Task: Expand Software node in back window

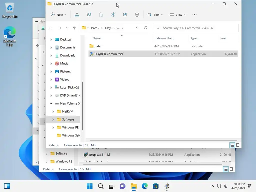Action: 47,153
